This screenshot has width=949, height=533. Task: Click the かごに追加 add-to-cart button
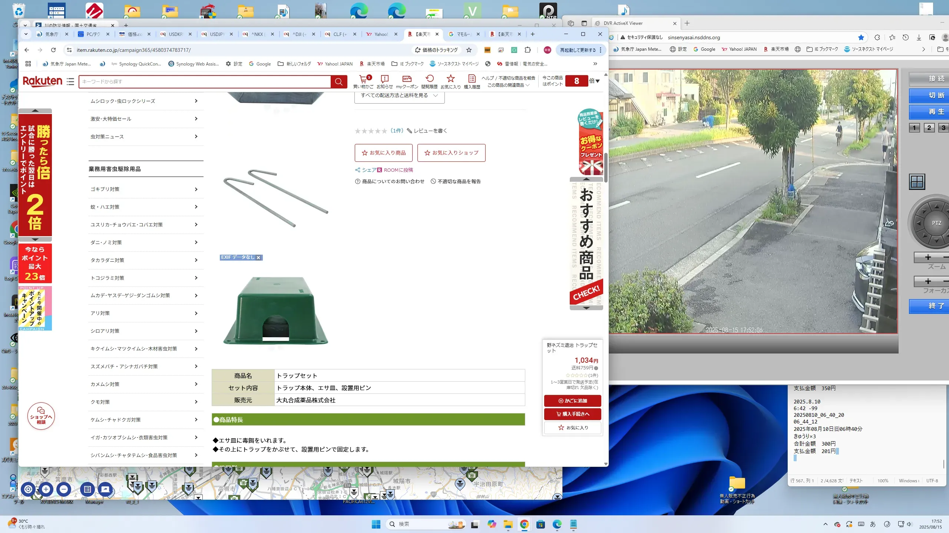click(572, 400)
